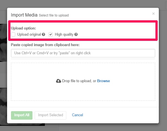Select the upper x-ray thumbnail behind the dialog
167x131 pixels.
[x=3, y=43]
